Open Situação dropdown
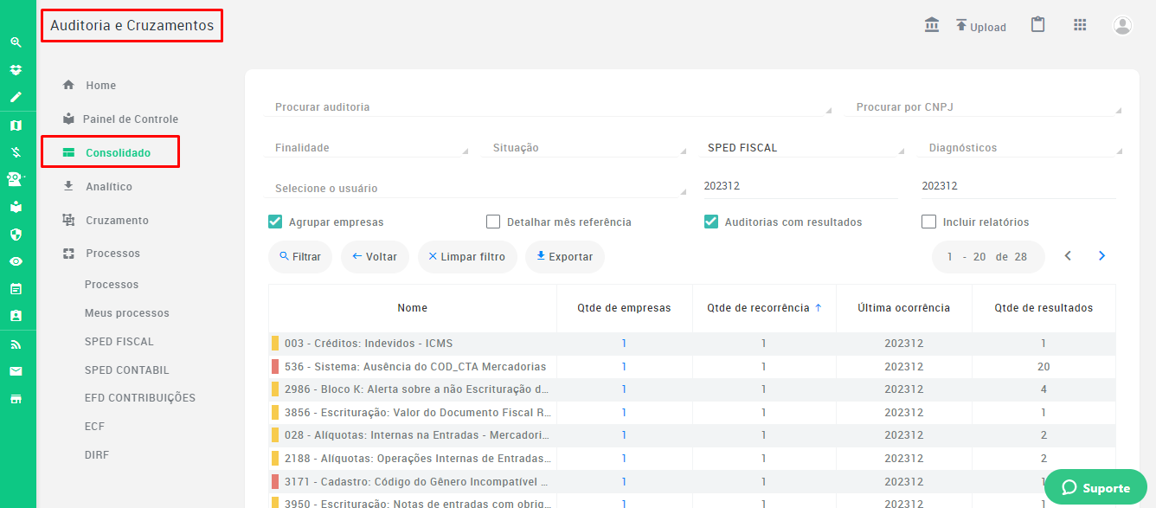The image size is (1156, 508). (584, 147)
